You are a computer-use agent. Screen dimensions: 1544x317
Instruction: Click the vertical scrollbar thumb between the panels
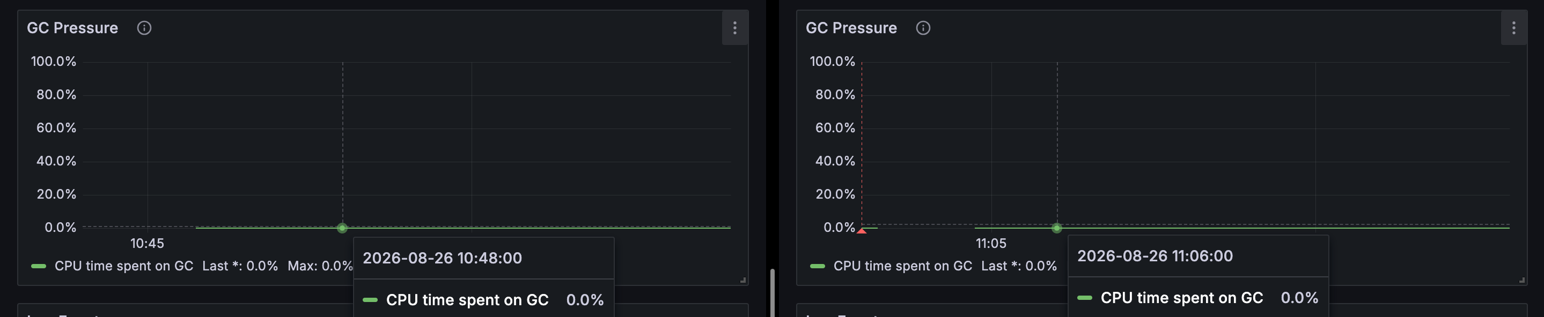pos(773,292)
